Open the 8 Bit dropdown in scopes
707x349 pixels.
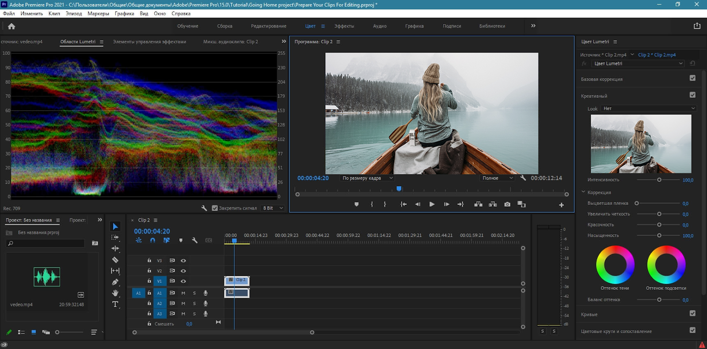coord(273,208)
